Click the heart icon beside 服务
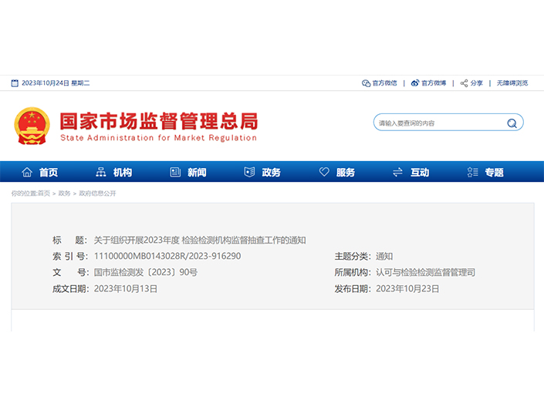544x407 pixels. 324,172
